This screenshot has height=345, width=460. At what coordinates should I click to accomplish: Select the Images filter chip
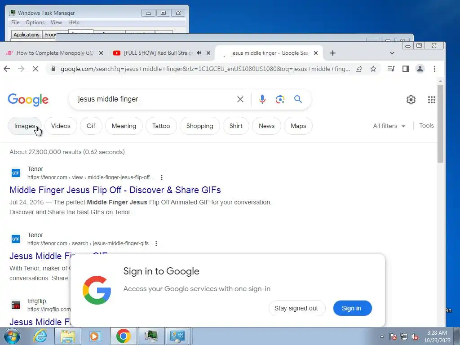pyautogui.click(x=25, y=126)
